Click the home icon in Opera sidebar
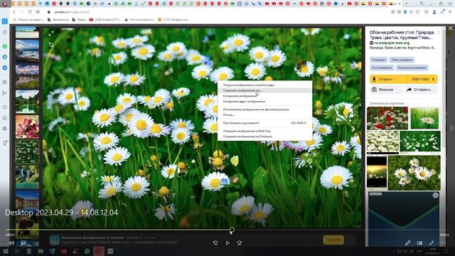Image resolution: width=455 pixels, height=256 pixels. pyautogui.click(x=5, y=32)
